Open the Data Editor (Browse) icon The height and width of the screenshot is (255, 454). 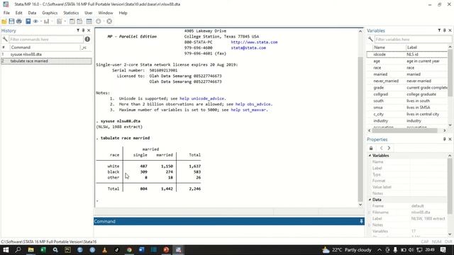(79, 21)
